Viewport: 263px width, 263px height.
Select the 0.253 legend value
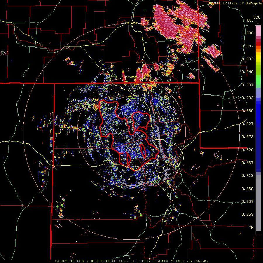click(x=248, y=214)
